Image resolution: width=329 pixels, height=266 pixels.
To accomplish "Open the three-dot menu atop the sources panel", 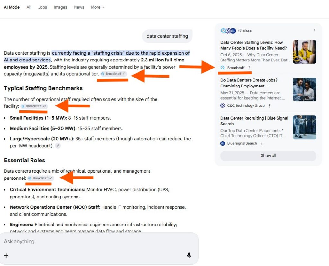I will coord(314,31).
